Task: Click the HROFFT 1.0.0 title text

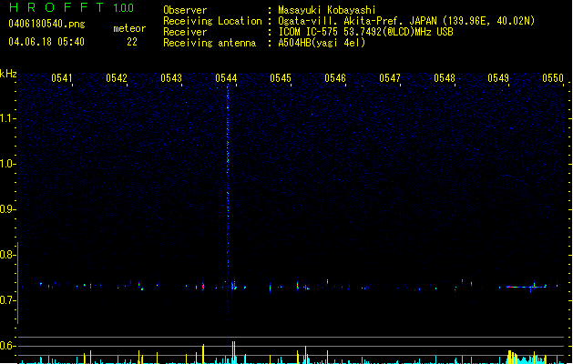Action: [x=71, y=7]
